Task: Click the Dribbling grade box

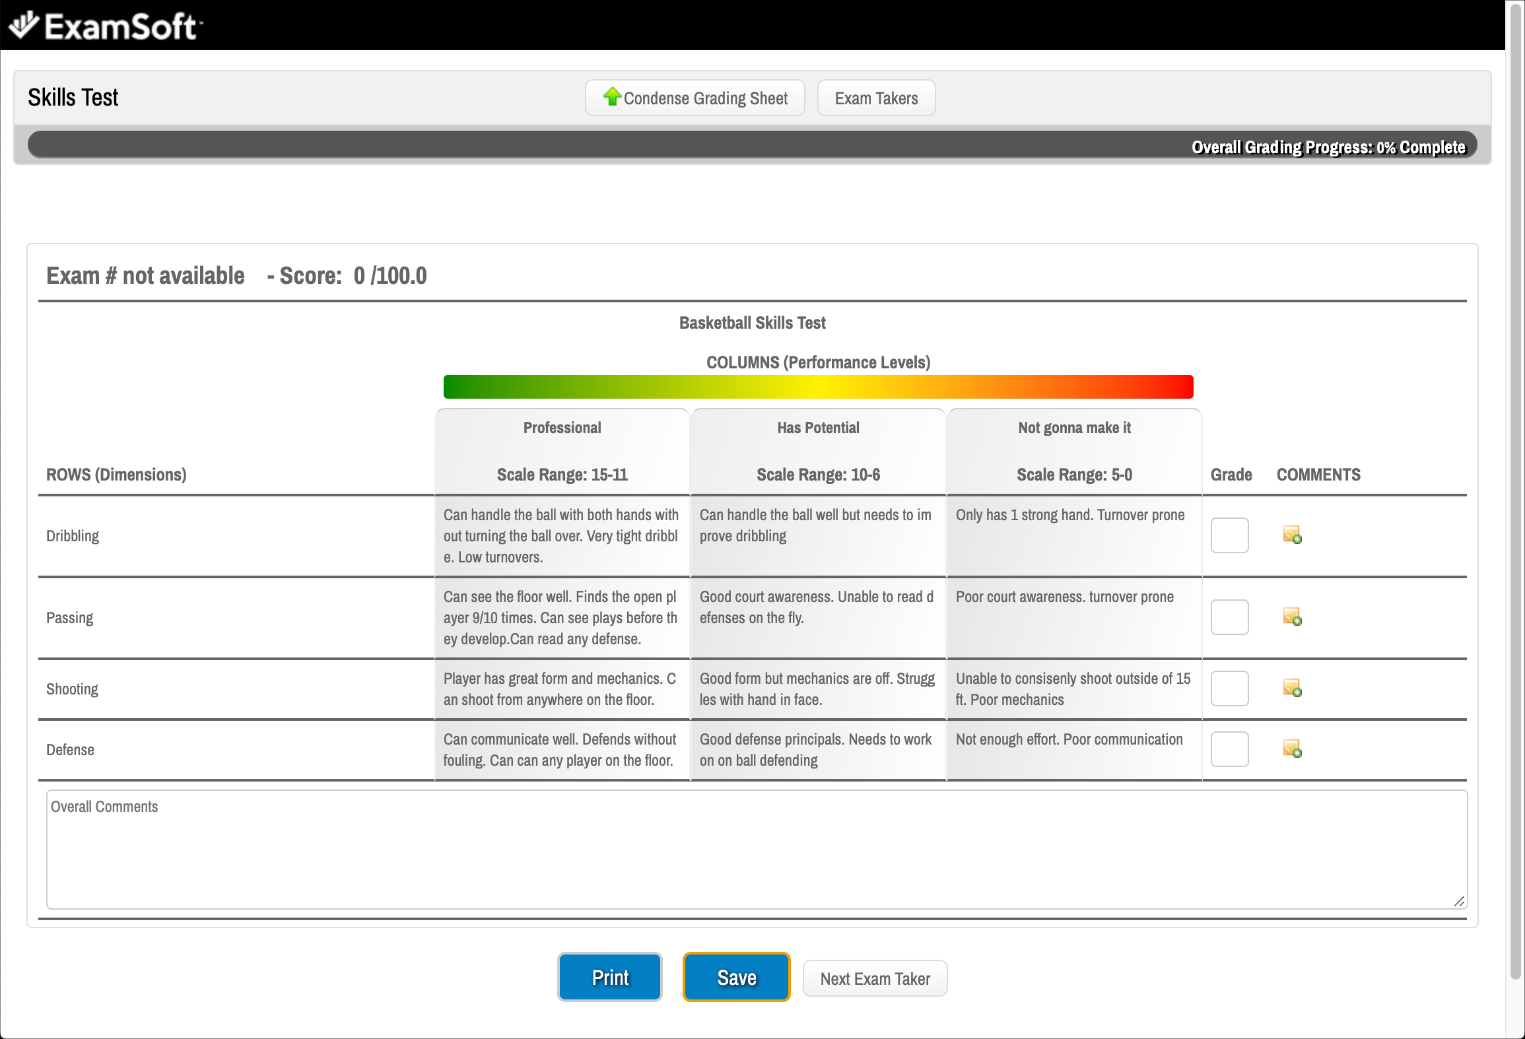Action: [x=1229, y=535]
